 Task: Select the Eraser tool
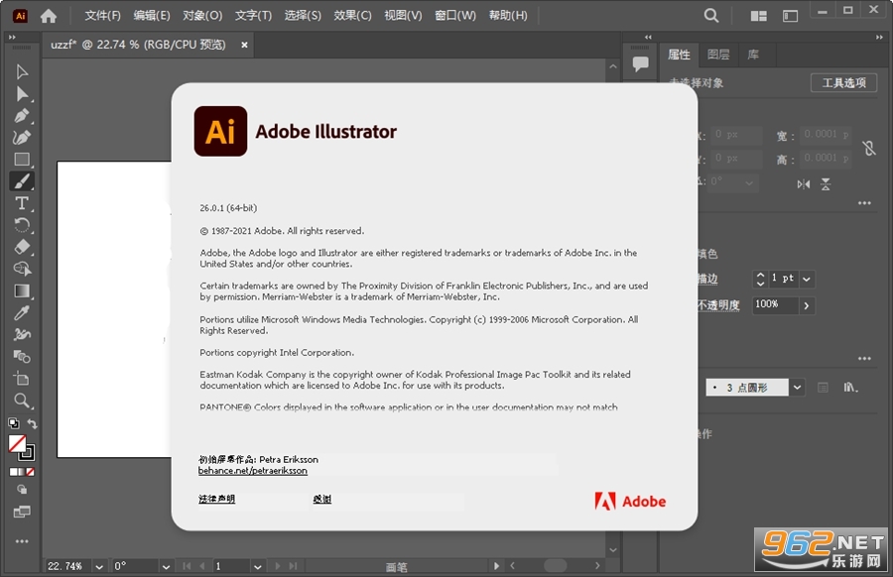(22, 247)
